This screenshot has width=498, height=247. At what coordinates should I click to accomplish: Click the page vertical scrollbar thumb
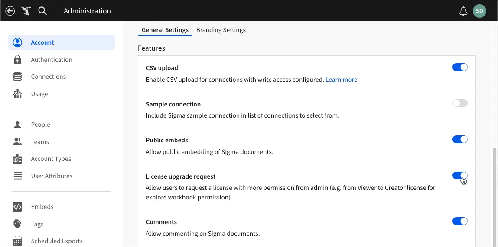[x=494, y=197]
